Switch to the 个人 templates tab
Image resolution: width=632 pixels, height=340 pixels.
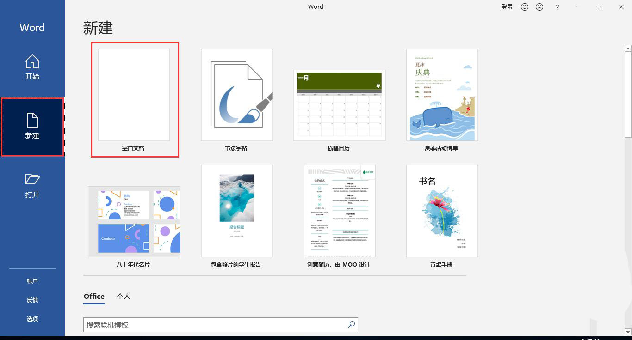[x=123, y=297]
